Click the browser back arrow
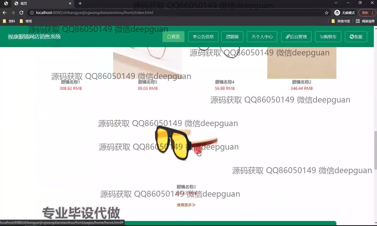Screen dimensions: 377x226 (x=4, y=13)
